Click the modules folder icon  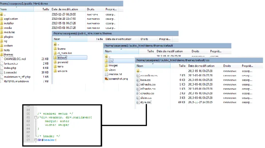coord(2,32)
